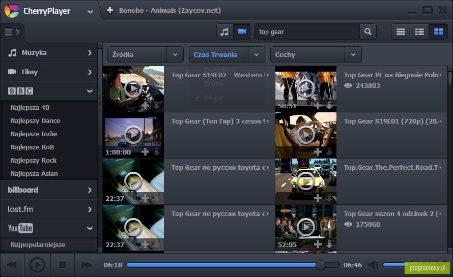Open Najlepsza 40 playlist
Image resolution: width=453 pixels, height=277 pixels.
click(x=30, y=108)
